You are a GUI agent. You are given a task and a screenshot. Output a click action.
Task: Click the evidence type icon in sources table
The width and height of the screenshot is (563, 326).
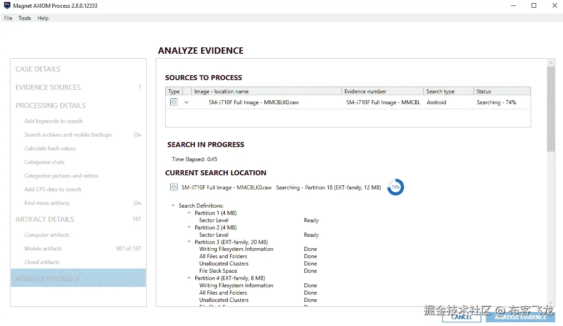[174, 102]
